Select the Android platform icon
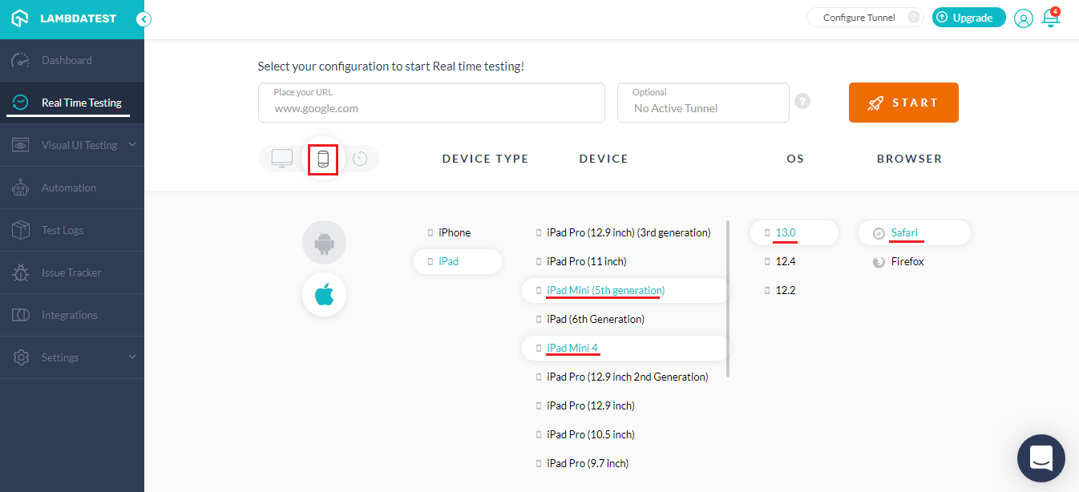Viewport: 1079px width, 492px height. (324, 242)
